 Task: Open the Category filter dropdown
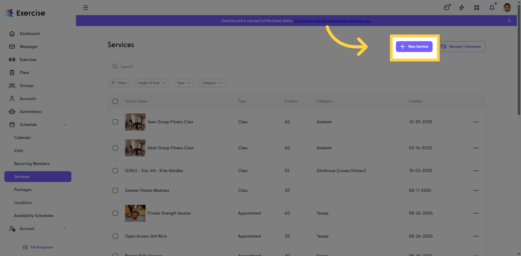click(212, 83)
